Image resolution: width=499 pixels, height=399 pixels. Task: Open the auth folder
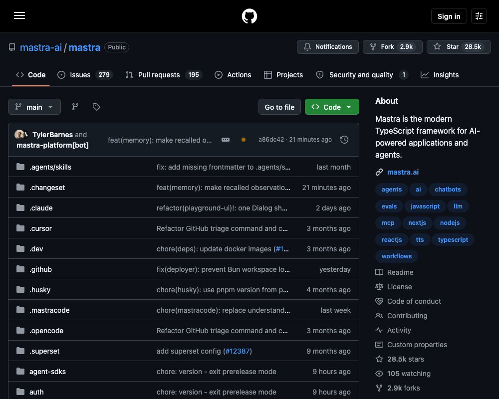point(36,392)
